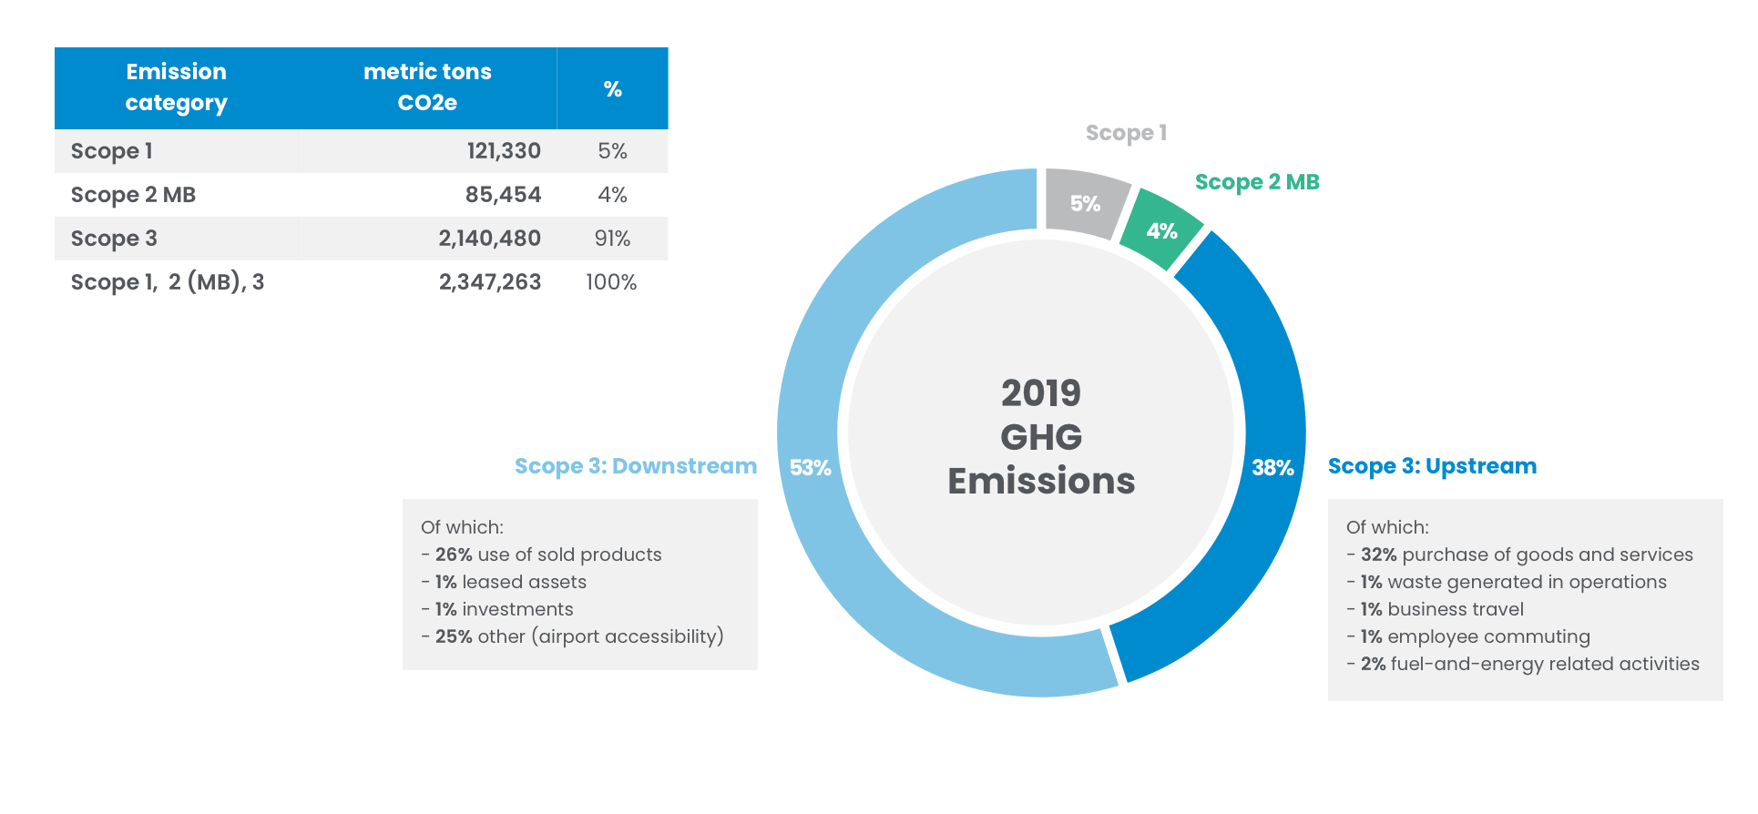Image resolution: width=1758 pixels, height=814 pixels.
Task: Click the 'Scope 3: Upstream' heading
Action: coord(1432,466)
